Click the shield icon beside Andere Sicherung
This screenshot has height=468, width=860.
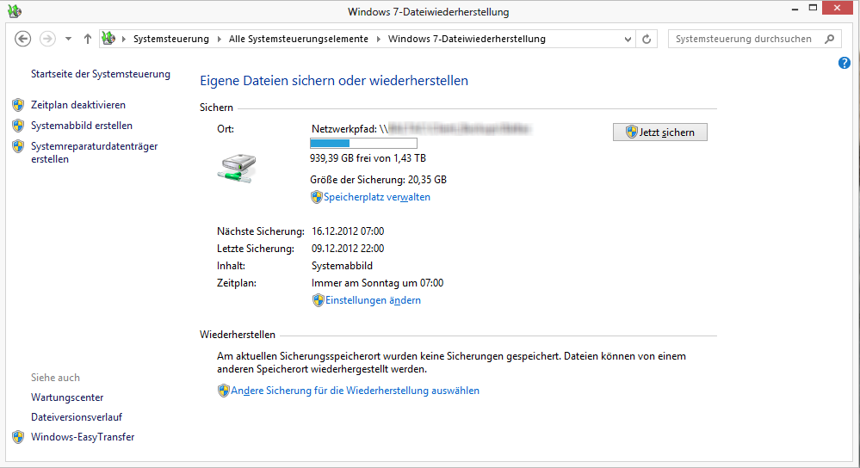pos(223,391)
